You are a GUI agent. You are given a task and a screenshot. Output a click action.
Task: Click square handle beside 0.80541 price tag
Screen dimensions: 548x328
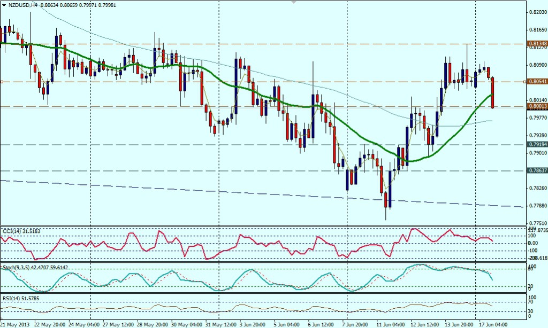pyautogui.click(x=524, y=82)
